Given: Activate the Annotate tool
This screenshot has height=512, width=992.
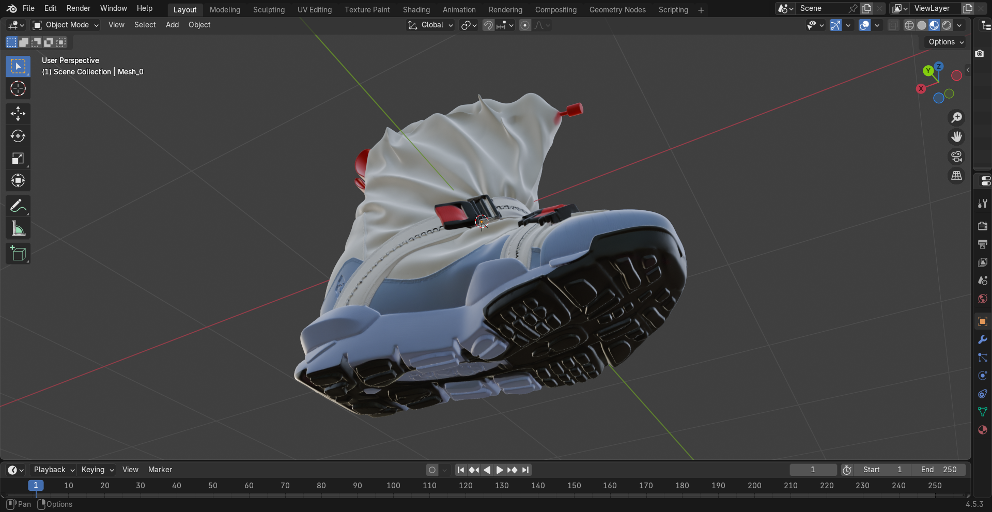Looking at the screenshot, I should click(x=18, y=206).
